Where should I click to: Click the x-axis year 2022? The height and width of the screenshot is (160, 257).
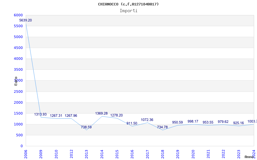coord(223,154)
